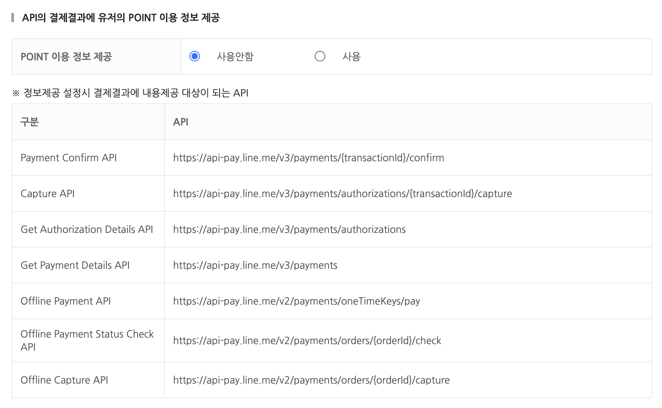
Task: Click the orders orderId check URL
Action: click(x=307, y=341)
